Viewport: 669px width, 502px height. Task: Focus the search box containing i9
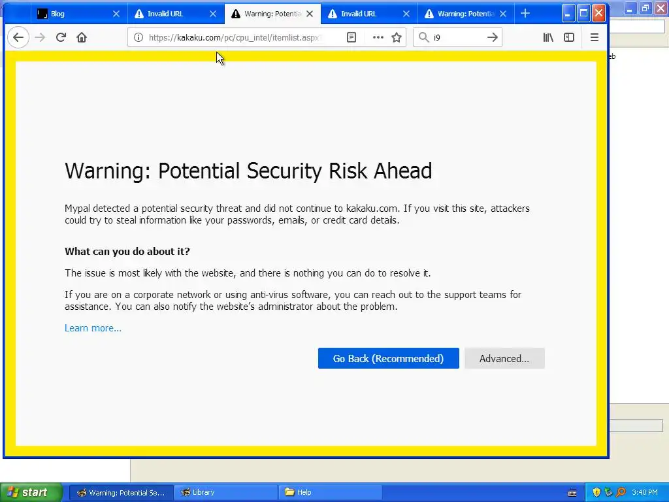[457, 37]
